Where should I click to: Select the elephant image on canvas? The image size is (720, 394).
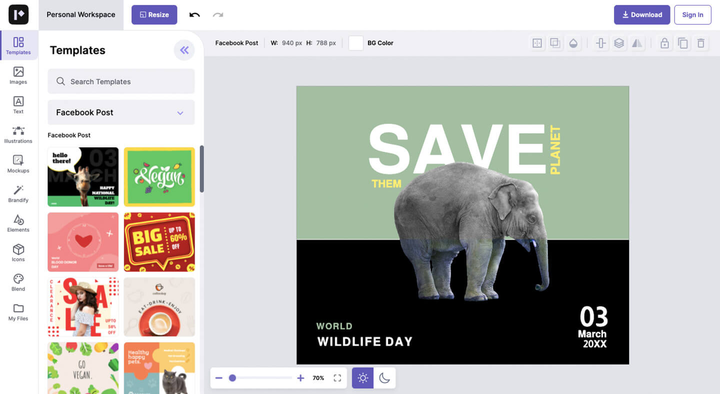click(x=472, y=232)
